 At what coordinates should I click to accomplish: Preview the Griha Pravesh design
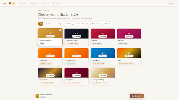77,56
